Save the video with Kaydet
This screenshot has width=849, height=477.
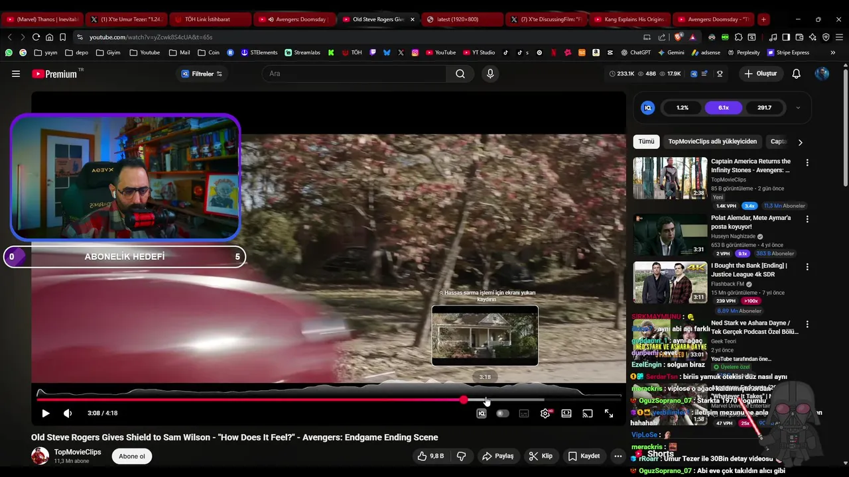pos(584,456)
